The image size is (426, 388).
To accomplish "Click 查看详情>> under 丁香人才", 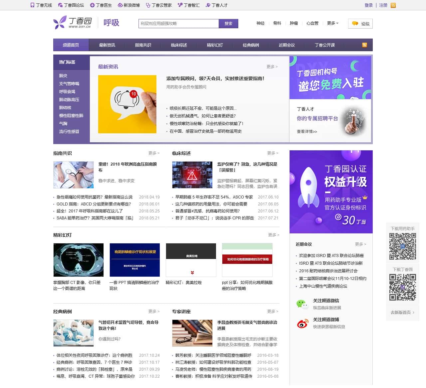I will click(x=307, y=131).
